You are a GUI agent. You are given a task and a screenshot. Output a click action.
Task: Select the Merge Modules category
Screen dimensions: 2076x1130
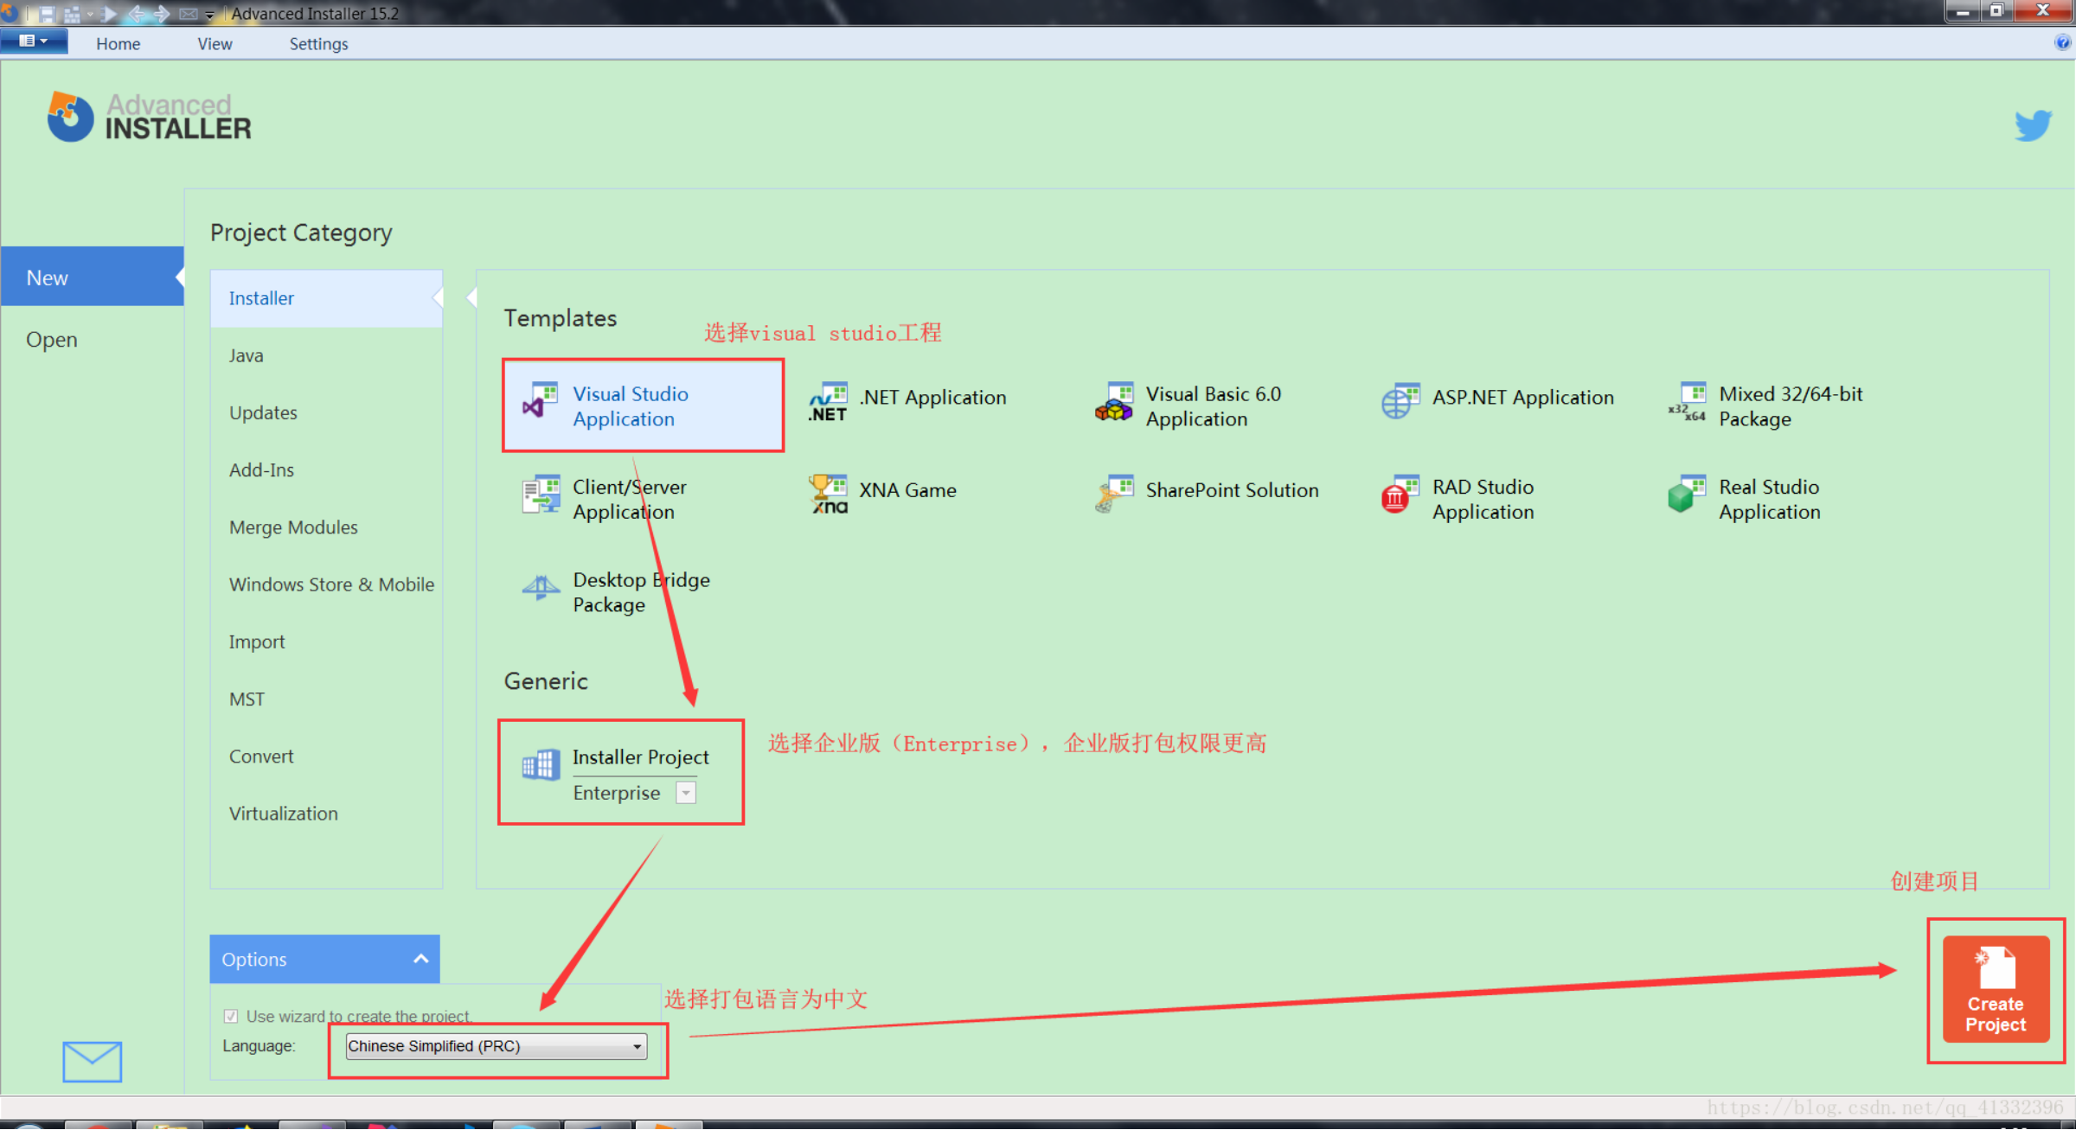pyautogui.click(x=293, y=527)
